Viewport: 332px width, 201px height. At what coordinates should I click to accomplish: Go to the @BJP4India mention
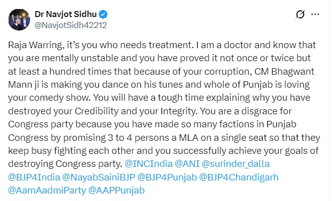pos(33,177)
